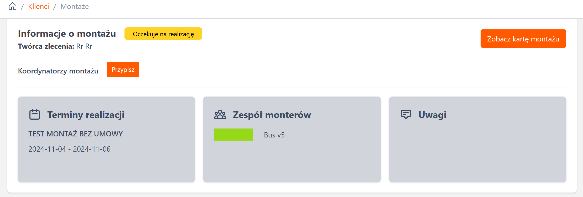Click the Informacje o montażu title

67,34
